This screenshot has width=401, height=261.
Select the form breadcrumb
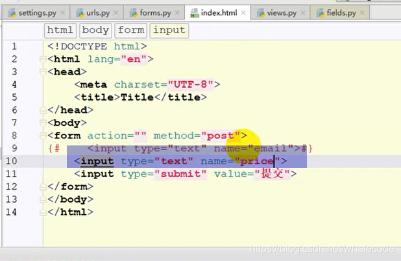131,31
